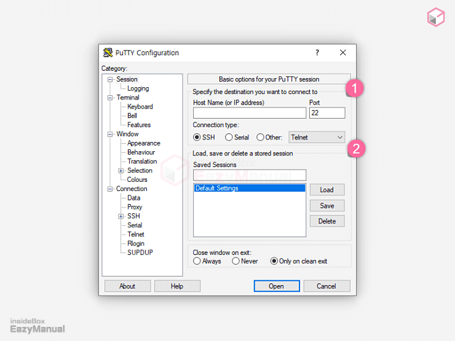Select Default Settings in sessions list
455x341 pixels.
250,188
